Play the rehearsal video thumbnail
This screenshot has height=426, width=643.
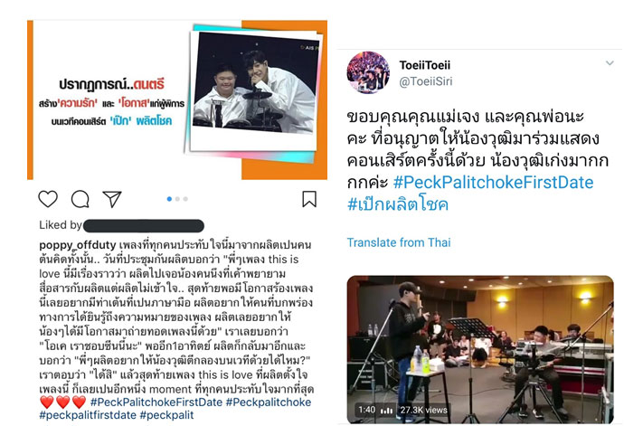point(480,350)
